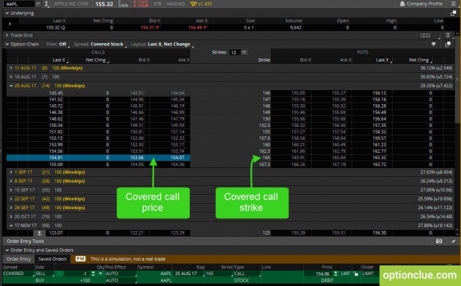This screenshot has width=461, height=286.
Task: Click the order price 154.06 field
Action: [x=323, y=274]
